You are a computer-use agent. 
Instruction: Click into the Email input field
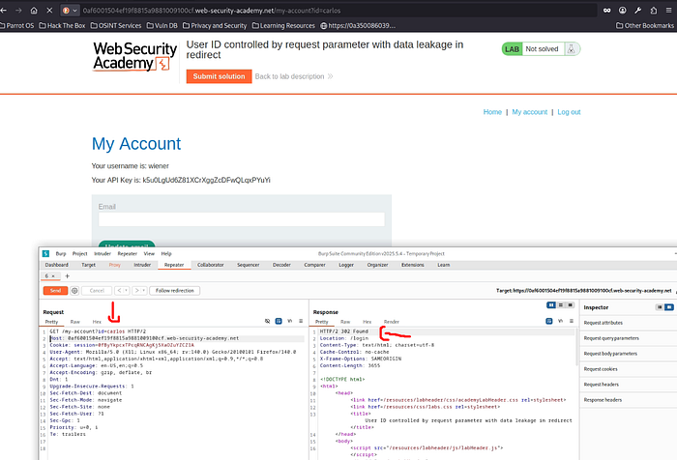(x=242, y=219)
